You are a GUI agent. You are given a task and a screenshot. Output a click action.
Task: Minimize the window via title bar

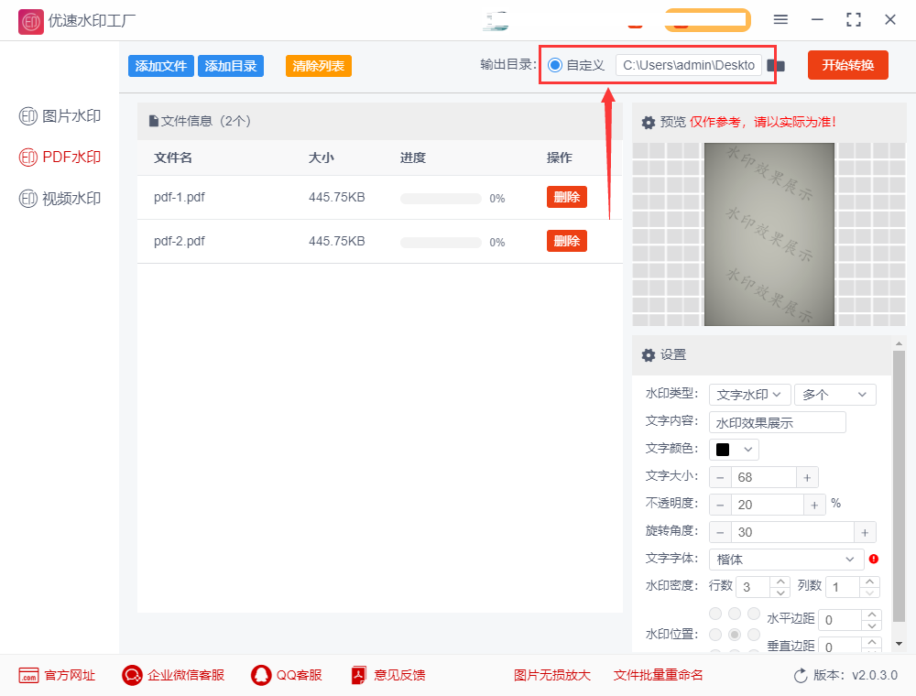click(817, 20)
